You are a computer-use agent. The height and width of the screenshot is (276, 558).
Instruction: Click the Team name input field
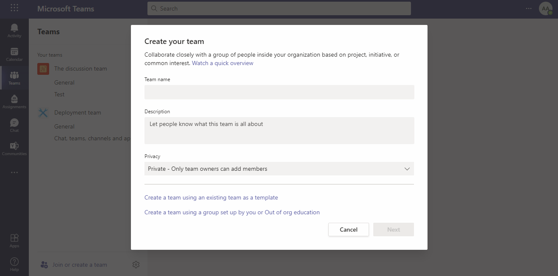(279, 92)
